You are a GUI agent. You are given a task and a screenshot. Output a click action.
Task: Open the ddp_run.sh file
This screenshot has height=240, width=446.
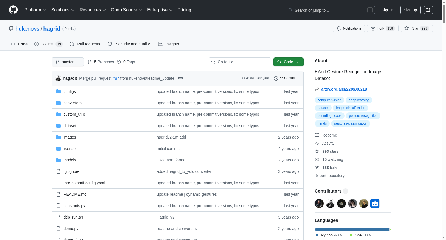(73, 217)
